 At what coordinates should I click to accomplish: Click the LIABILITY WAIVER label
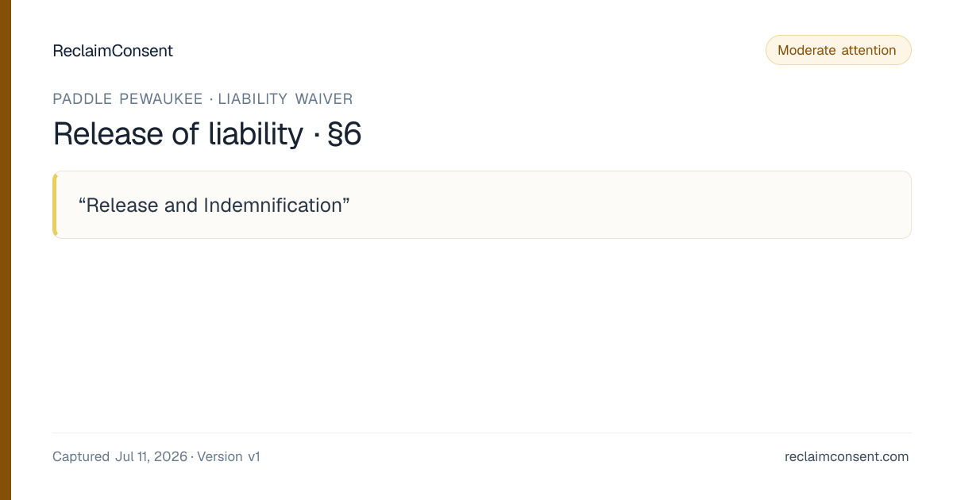click(x=286, y=99)
